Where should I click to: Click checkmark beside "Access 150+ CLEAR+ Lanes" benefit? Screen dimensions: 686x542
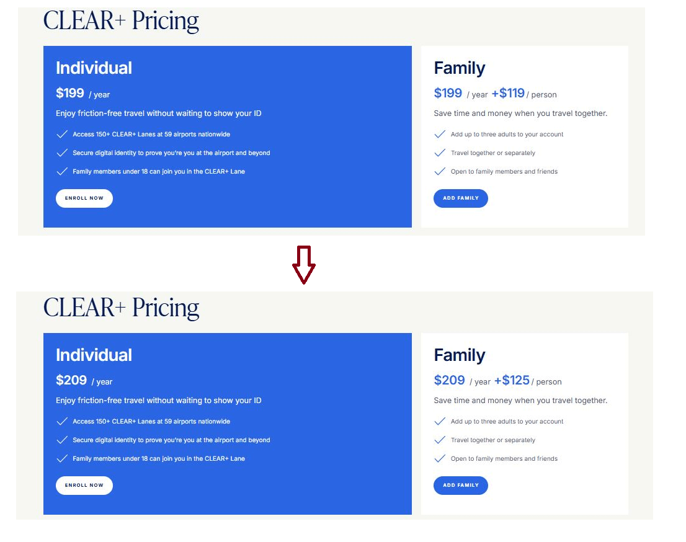tap(62, 134)
